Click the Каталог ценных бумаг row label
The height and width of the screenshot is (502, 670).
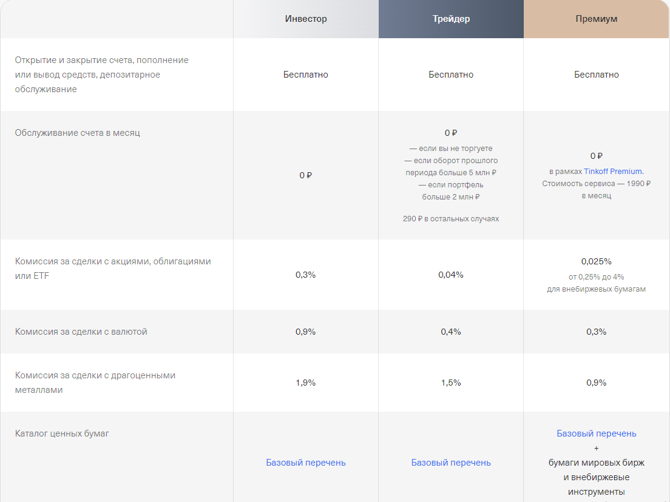click(62, 433)
